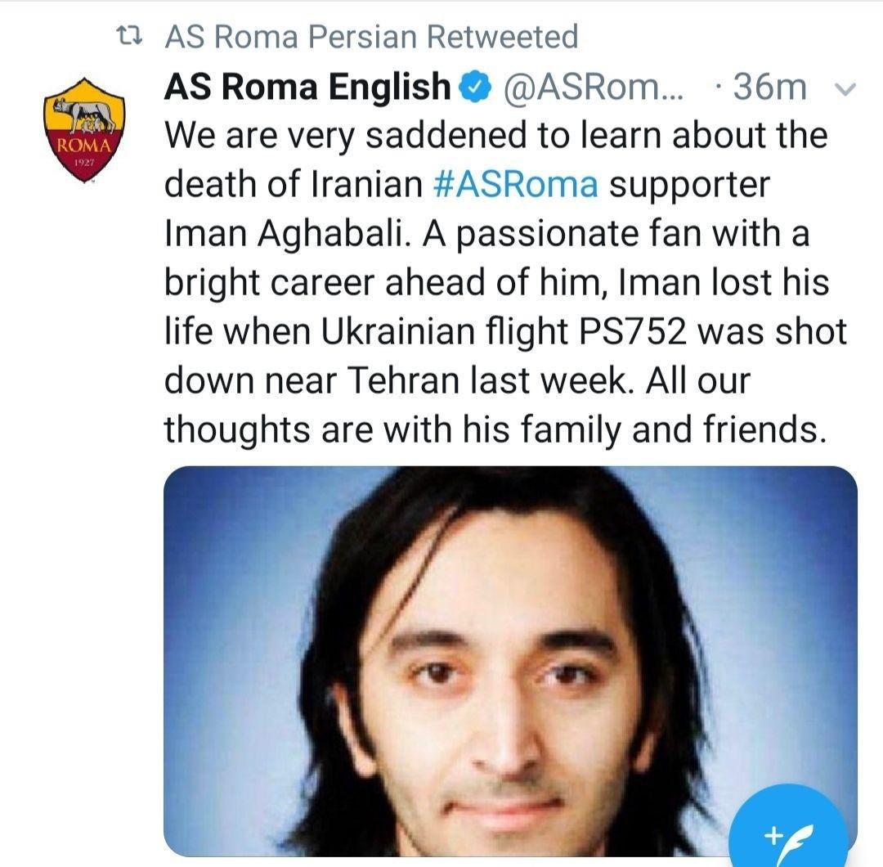Viewport: 883px width, 867px height.
Task: Open the AS Roma crest profile avatar
Action: 84,130
